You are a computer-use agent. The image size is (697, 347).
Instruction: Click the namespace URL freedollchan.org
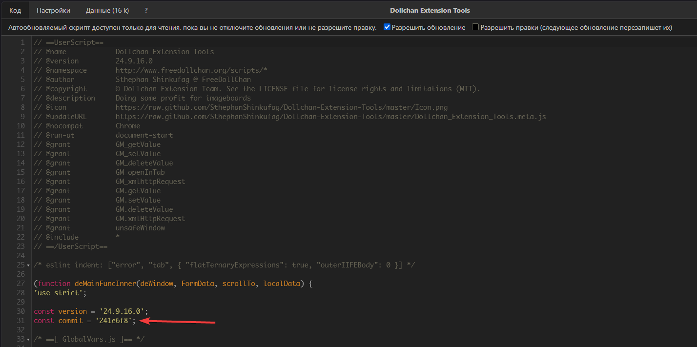click(191, 70)
